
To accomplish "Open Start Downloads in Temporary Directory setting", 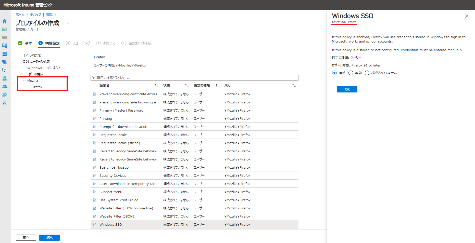I will (x=194, y=184).
